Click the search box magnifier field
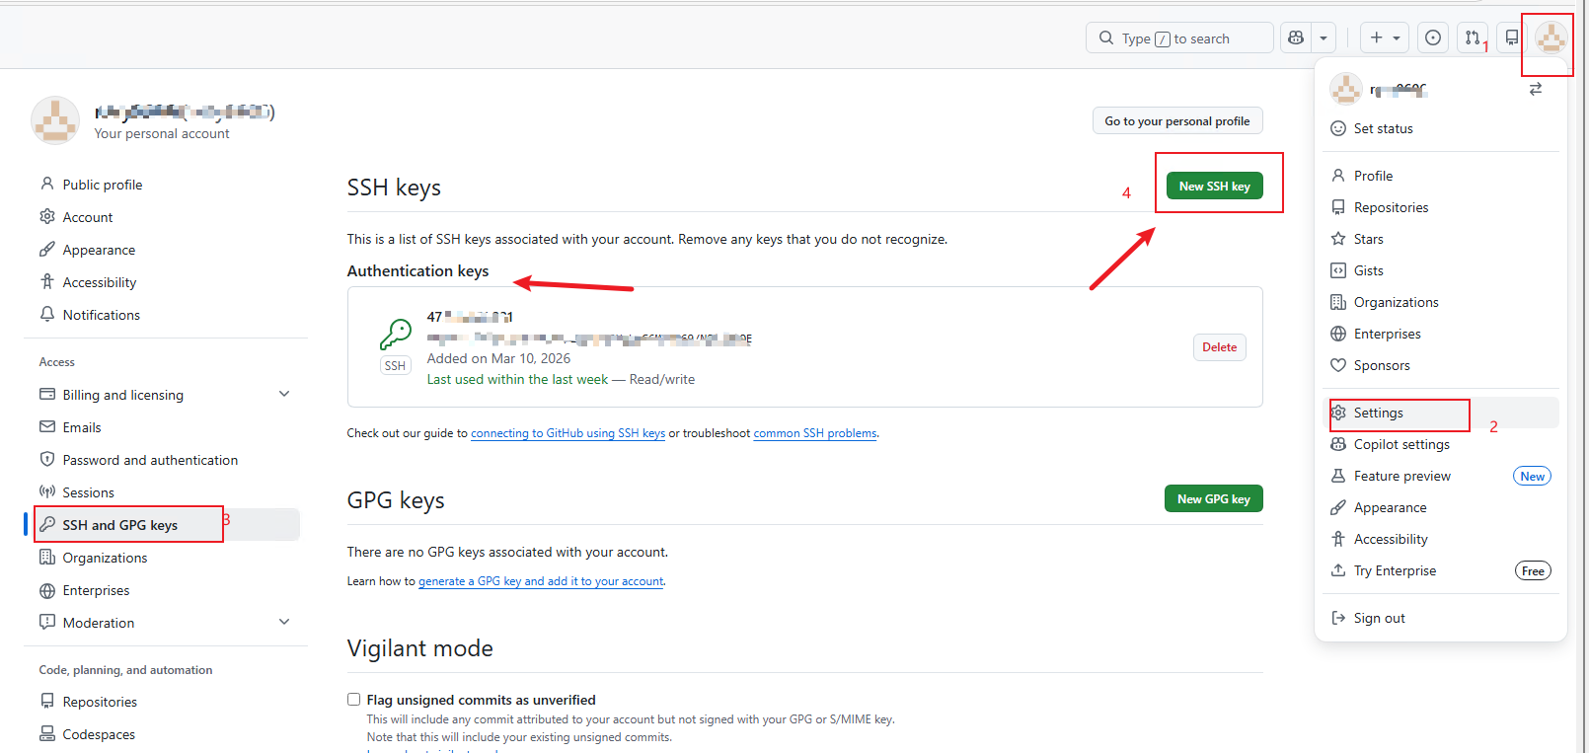This screenshot has width=1589, height=753. point(1179,38)
